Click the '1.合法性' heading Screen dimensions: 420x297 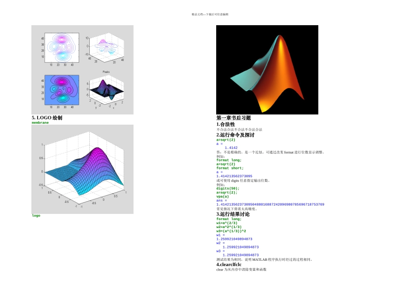coord(225,124)
